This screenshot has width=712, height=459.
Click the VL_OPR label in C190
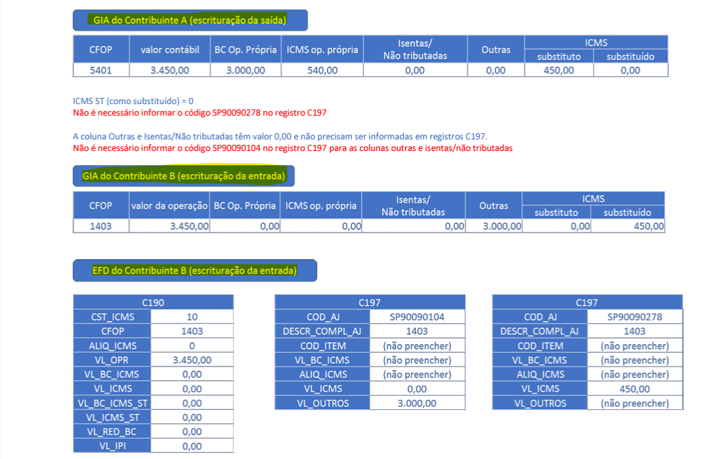(x=112, y=360)
